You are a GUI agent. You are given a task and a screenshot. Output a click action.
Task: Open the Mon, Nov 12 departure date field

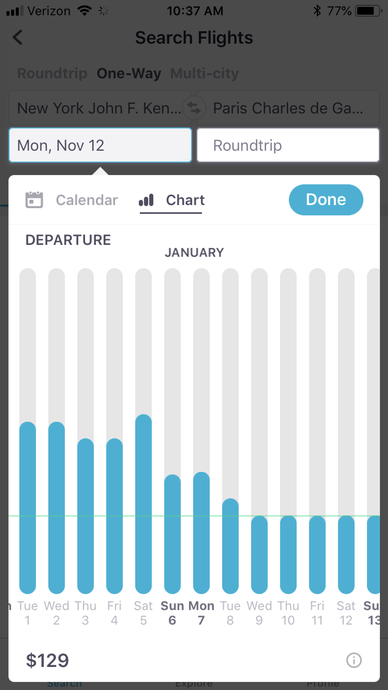(100, 145)
